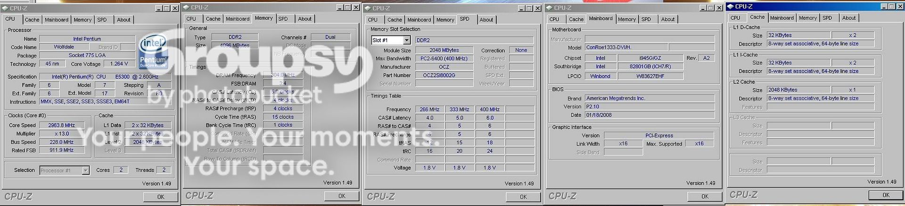Image resolution: width=905 pixels, height=206 pixels.
Task: Switch to Cache tab in the Mainboard-tab window
Action: 576,19
